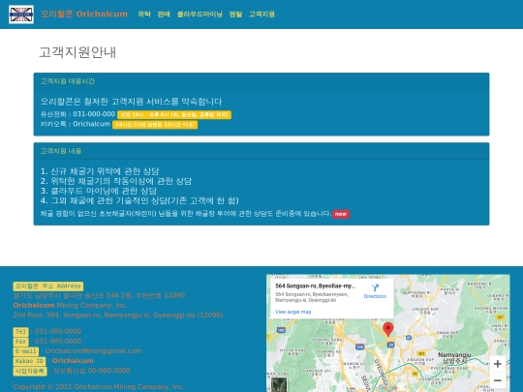Open the 고객지원 menu item

pyautogui.click(x=261, y=14)
